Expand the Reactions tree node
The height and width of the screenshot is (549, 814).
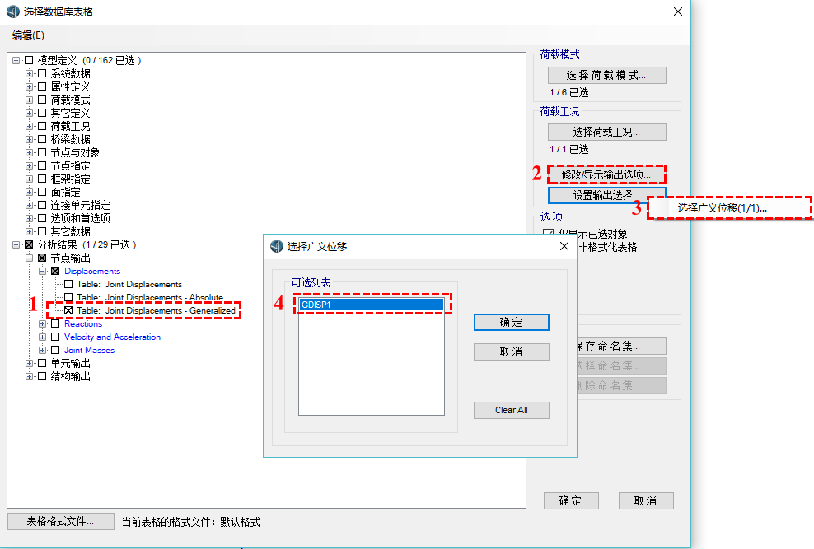42,323
